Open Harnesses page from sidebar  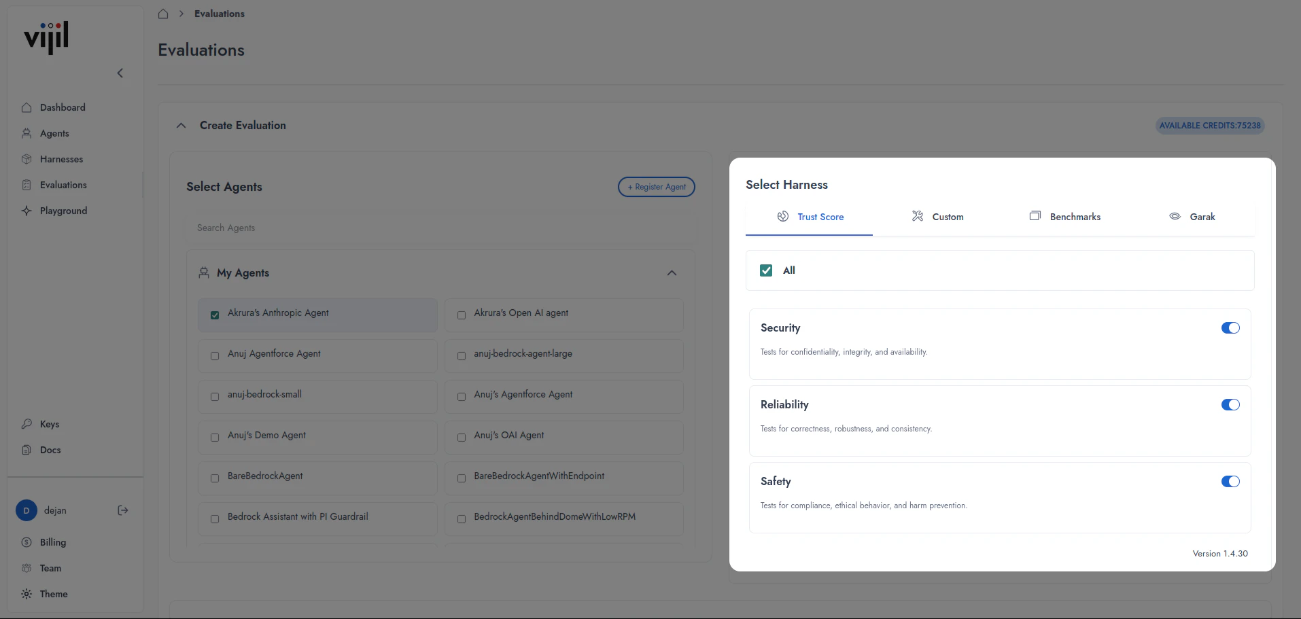pyautogui.click(x=61, y=159)
